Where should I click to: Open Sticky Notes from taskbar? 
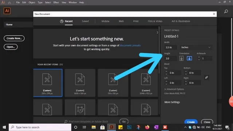pos(121,127)
